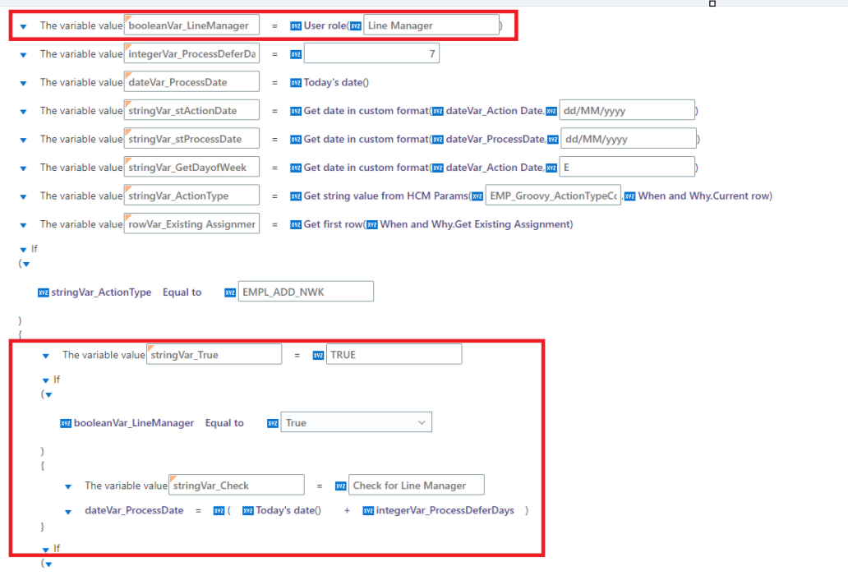848x580 pixels.
Task: Click the rowVar_Existing Assignmer name field
Action: [191, 223]
